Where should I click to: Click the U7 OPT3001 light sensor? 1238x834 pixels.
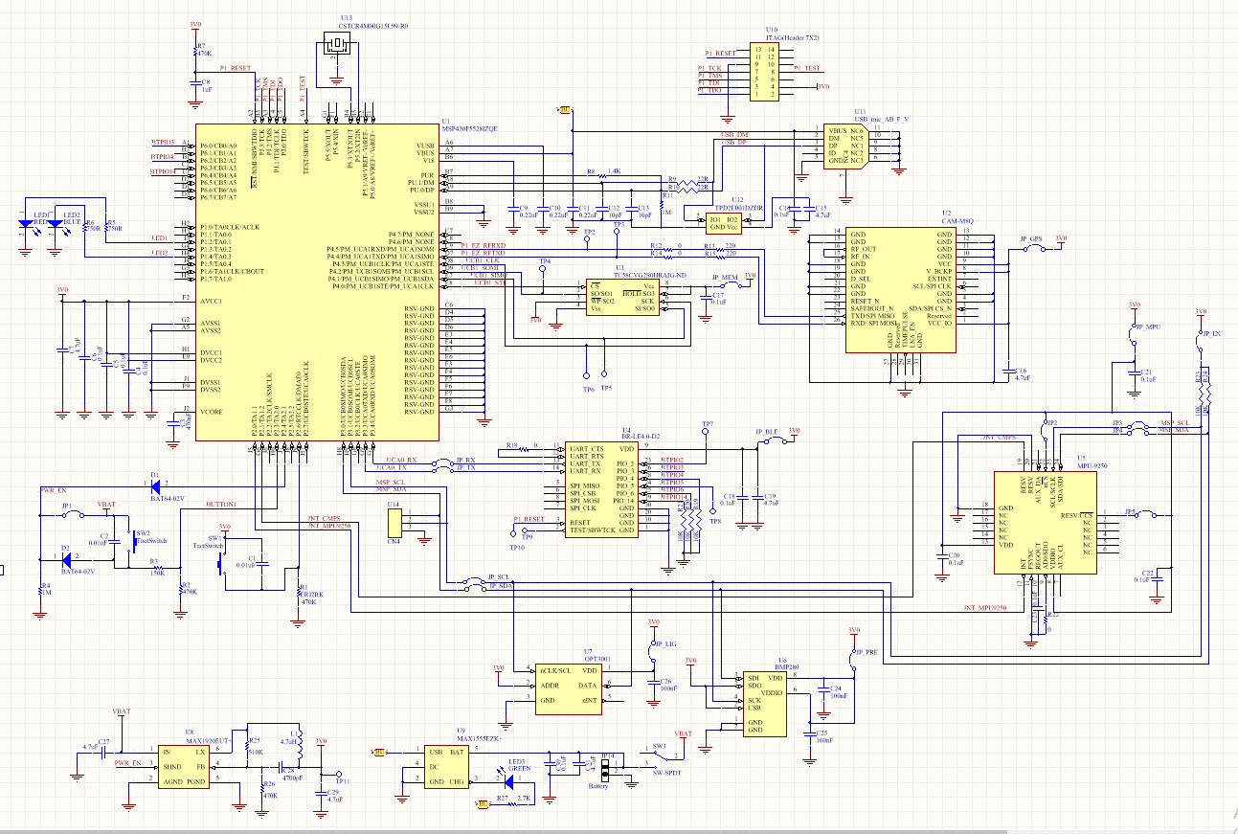click(566, 686)
